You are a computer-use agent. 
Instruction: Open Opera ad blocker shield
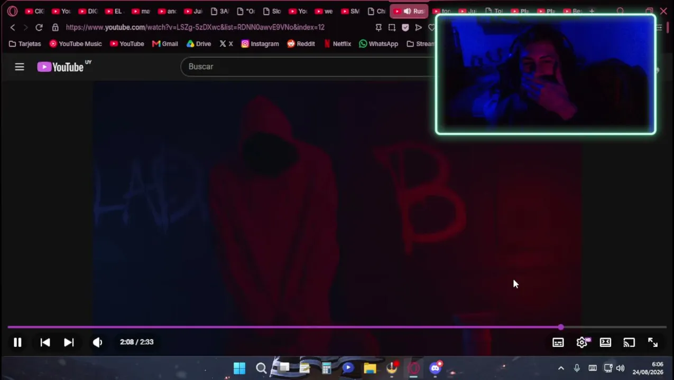[405, 27]
